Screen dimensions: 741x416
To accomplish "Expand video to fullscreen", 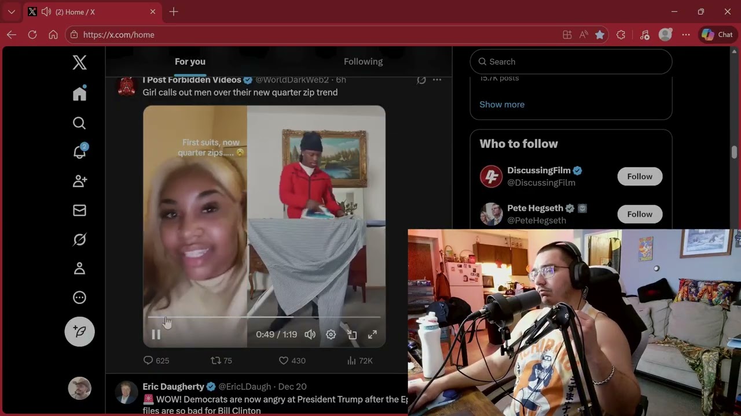I will click(x=373, y=335).
